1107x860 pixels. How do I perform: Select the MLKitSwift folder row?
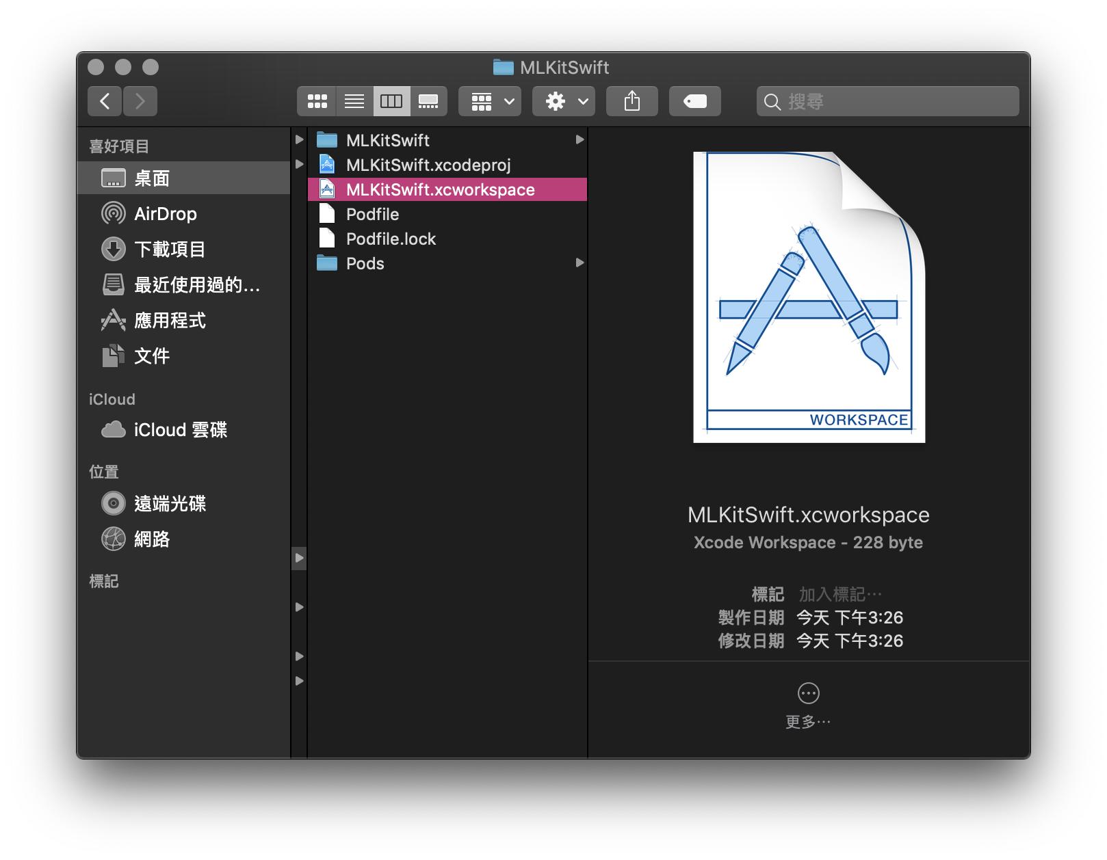coord(447,140)
